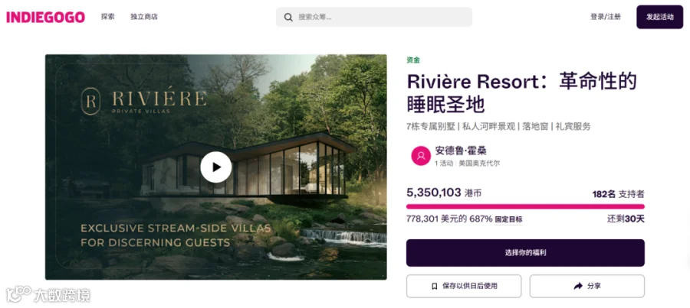Open the 独立商店 menu item
Screen dimensions: 690x308
click(144, 17)
